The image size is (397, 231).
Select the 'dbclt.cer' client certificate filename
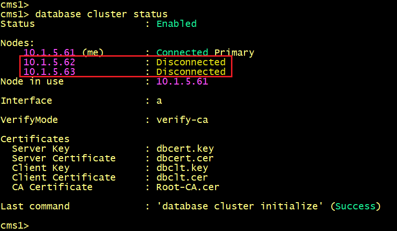click(182, 177)
